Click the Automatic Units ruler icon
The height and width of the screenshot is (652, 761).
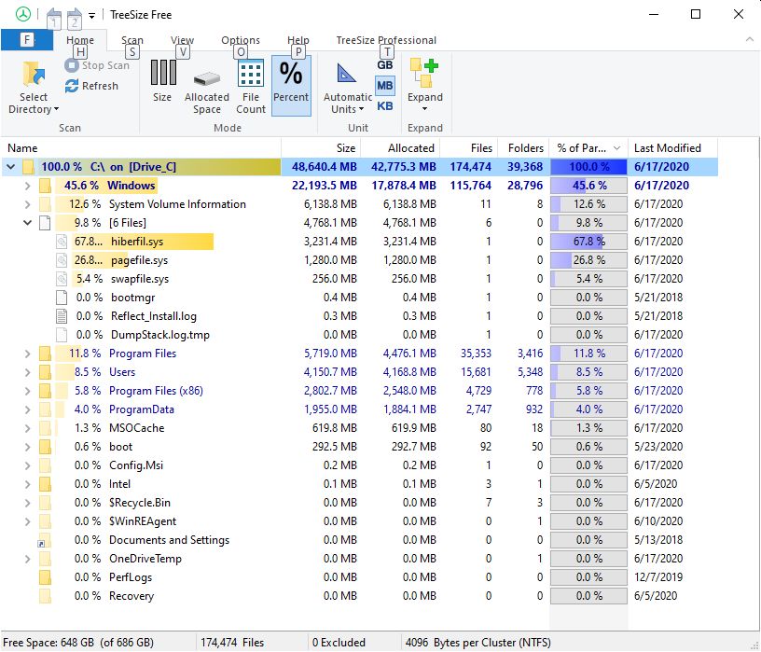[x=347, y=74]
